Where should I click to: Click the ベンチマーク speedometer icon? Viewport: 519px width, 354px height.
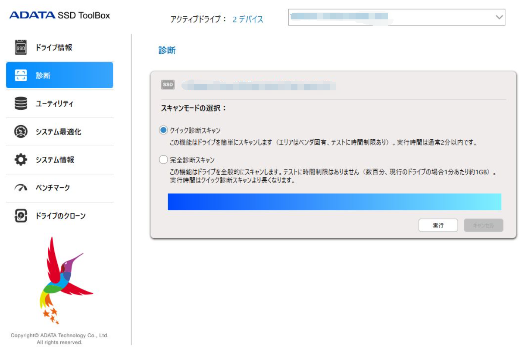coord(21,188)
